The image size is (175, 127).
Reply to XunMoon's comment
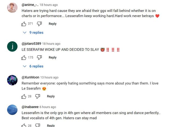[x=51, y=96]
